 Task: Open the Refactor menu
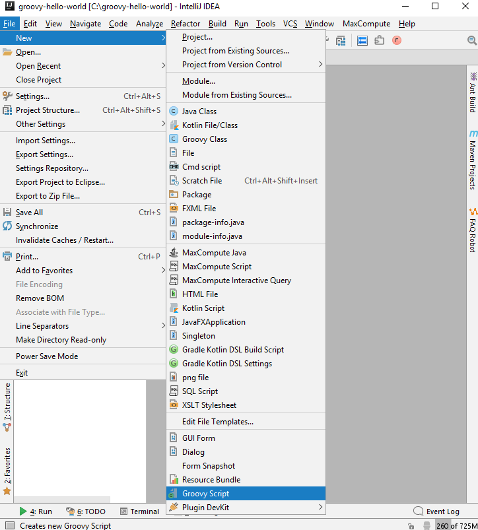[x=186, y=24]
